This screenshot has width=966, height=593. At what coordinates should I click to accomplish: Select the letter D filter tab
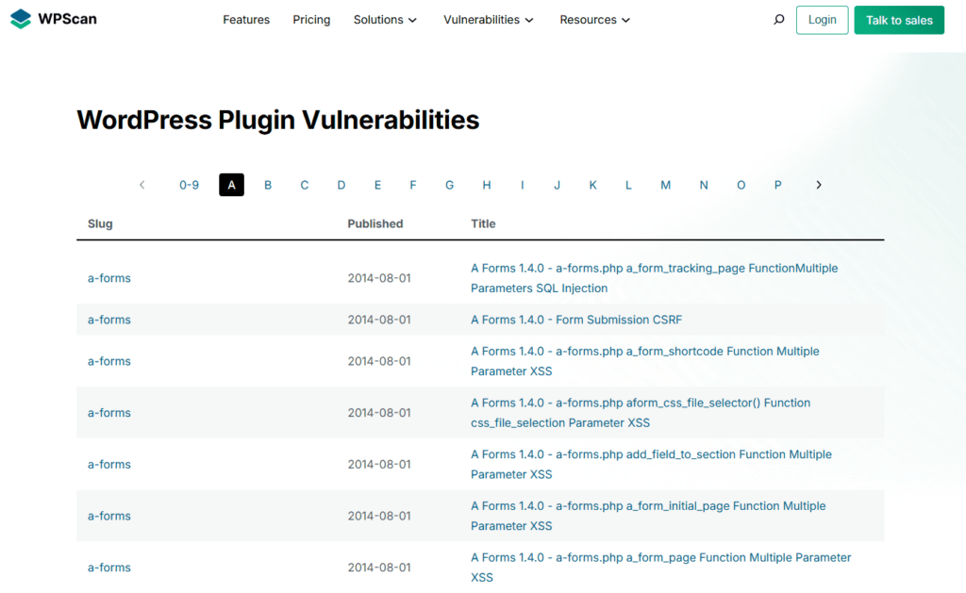tap(341, 185)
